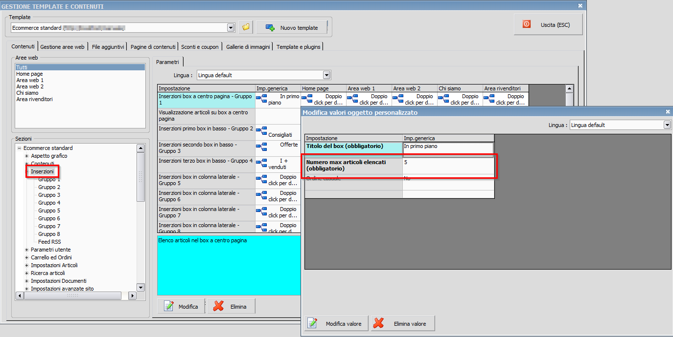Select the Inserzioni tree node
The image size is (673, 337).
pyautogui.click(x=42, y=171)
